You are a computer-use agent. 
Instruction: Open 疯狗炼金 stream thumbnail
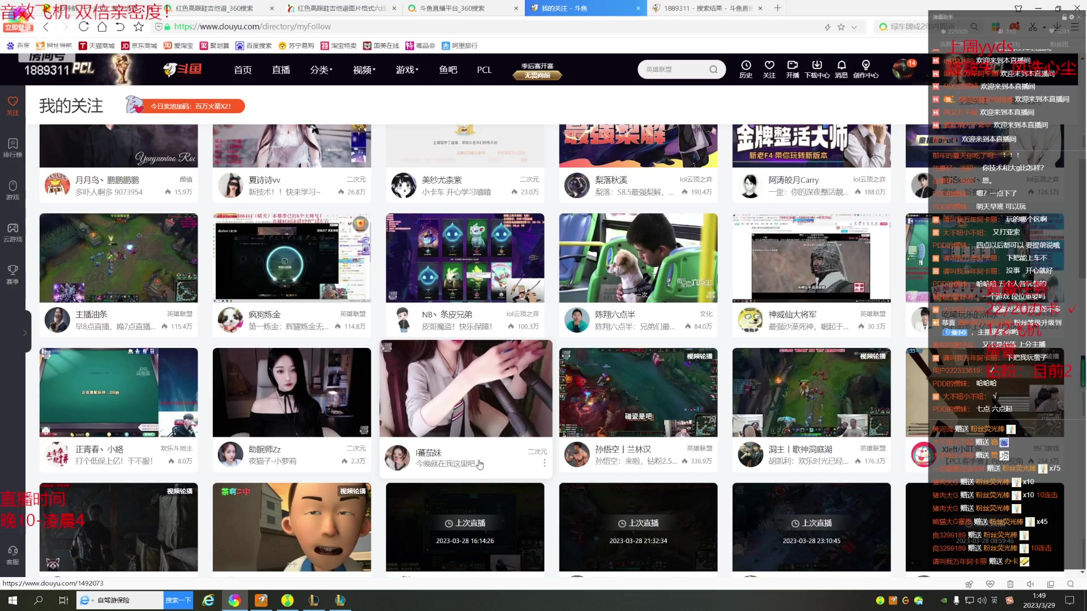click(x=292, y=258)
